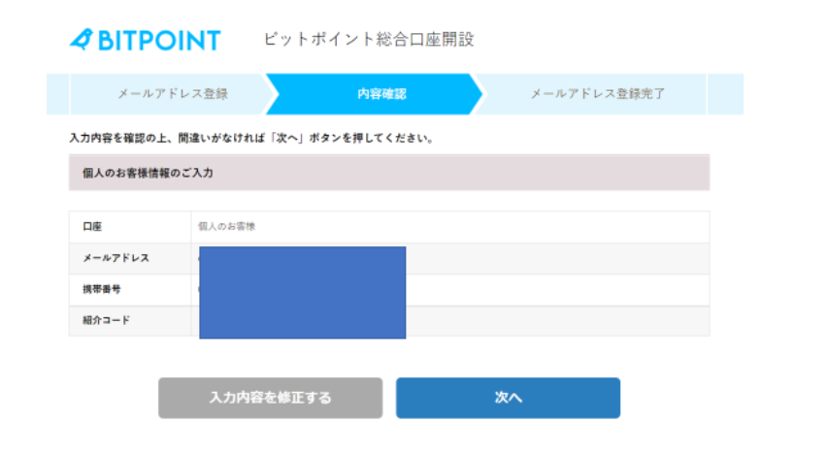
Task: Click the 口座 row label
Action: click(92, 226)
